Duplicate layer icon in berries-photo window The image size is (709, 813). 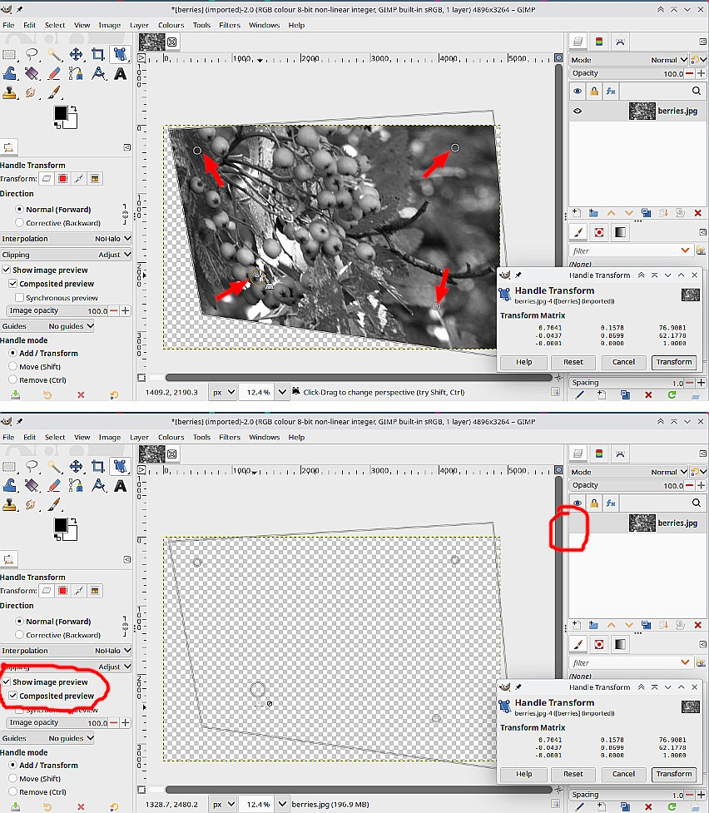coord(647,213)
